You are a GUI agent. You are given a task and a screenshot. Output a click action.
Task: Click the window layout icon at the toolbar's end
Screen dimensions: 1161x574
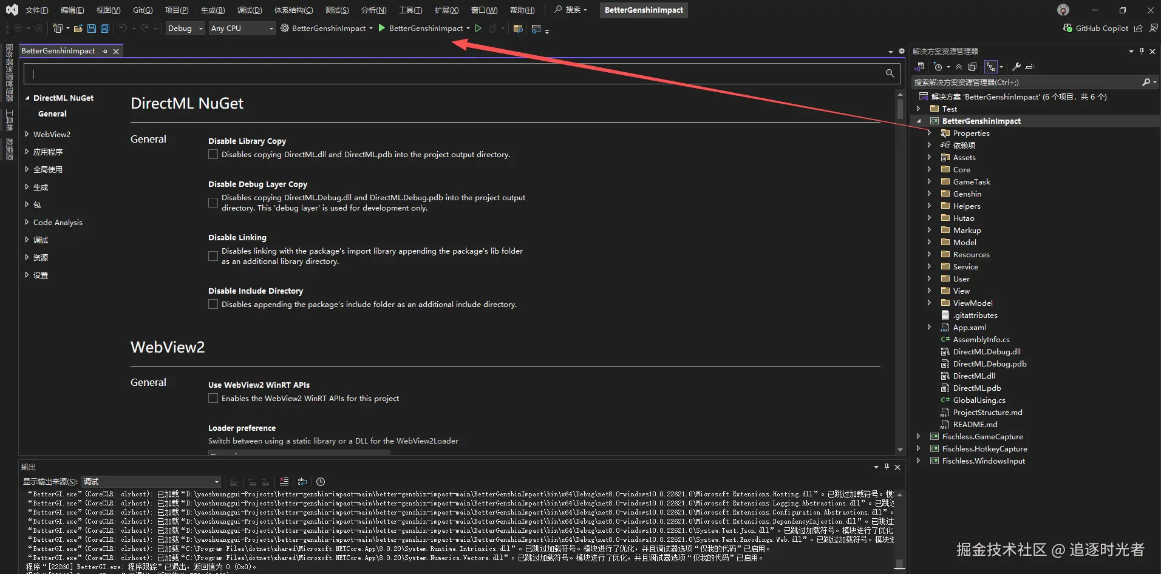tap(536, 29)
